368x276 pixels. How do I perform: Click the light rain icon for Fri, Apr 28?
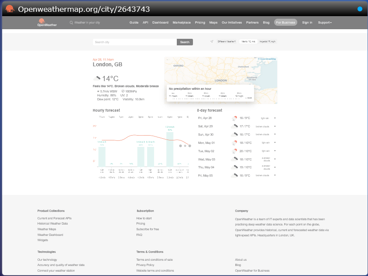(x=234, y=118)
